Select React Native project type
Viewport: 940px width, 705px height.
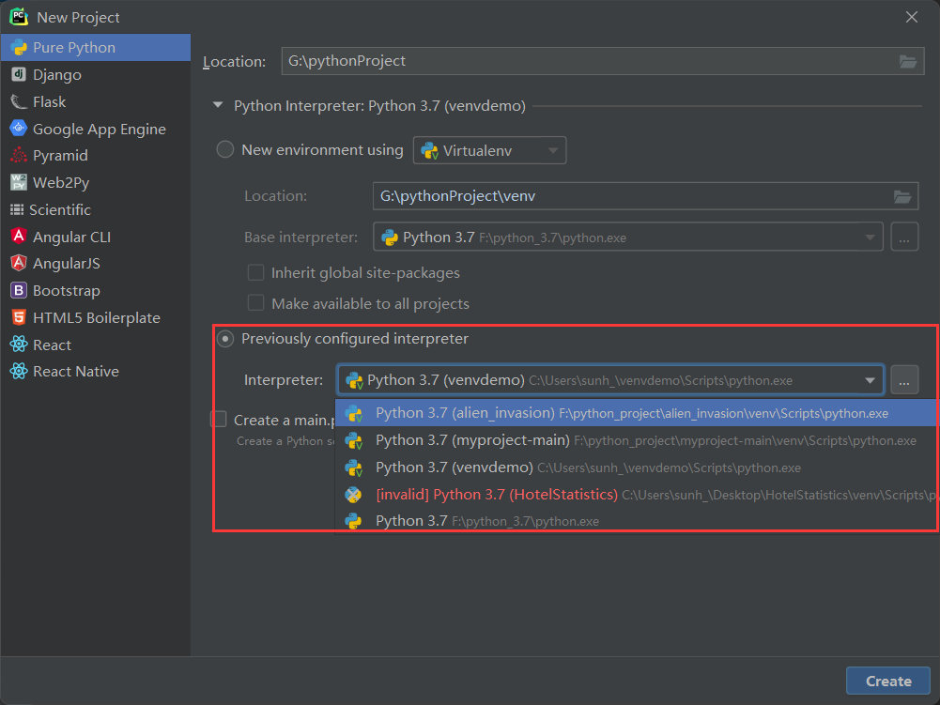[x=96, y=372]
